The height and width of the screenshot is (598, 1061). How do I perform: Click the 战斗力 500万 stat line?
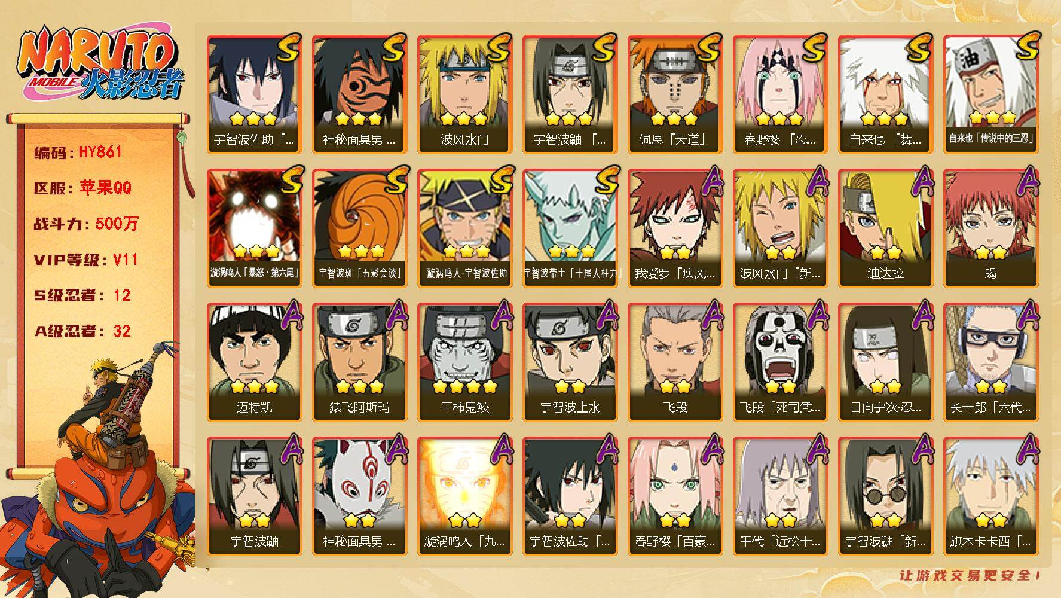coord(87,224)
